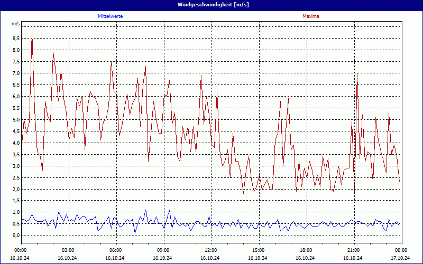Click the m/s axis unit label
423x264 pixels.
(16, 24)
